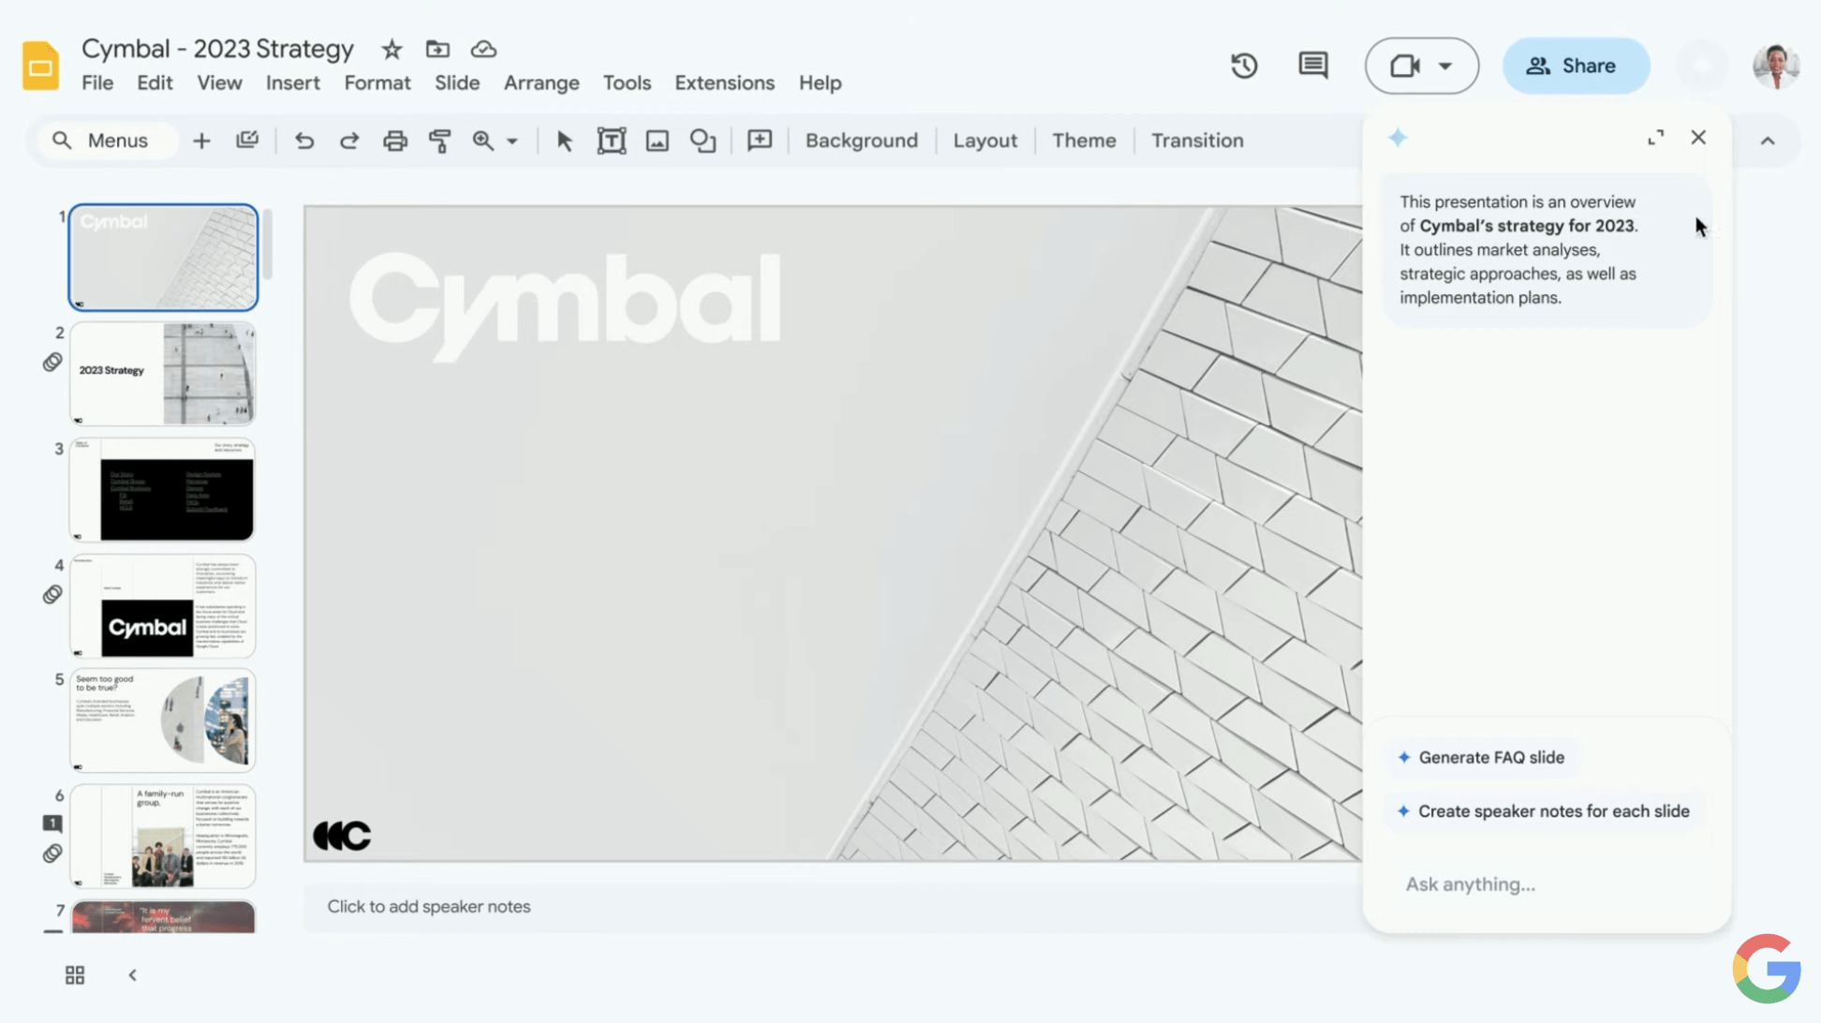Click the undo arrow icon
Image resolution: width=1821 pixels, height=1023 pixels.
tap(303, 141)
